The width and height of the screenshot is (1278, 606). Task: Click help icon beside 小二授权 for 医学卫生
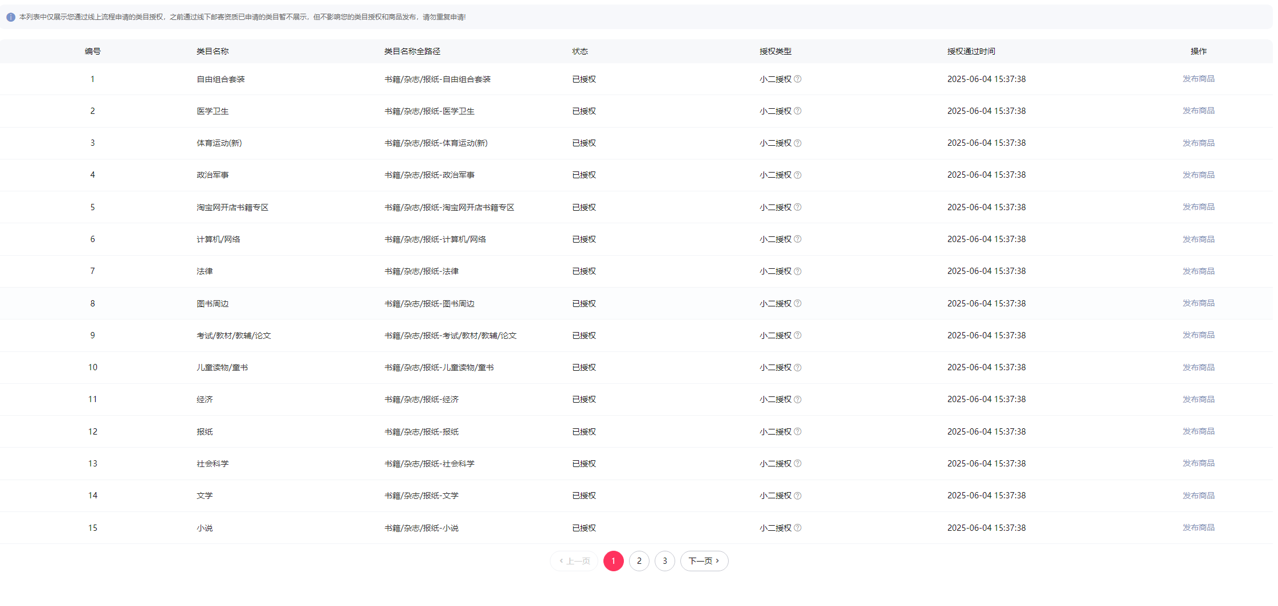pos(798,111)
